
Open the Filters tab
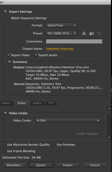click(6, 103)
